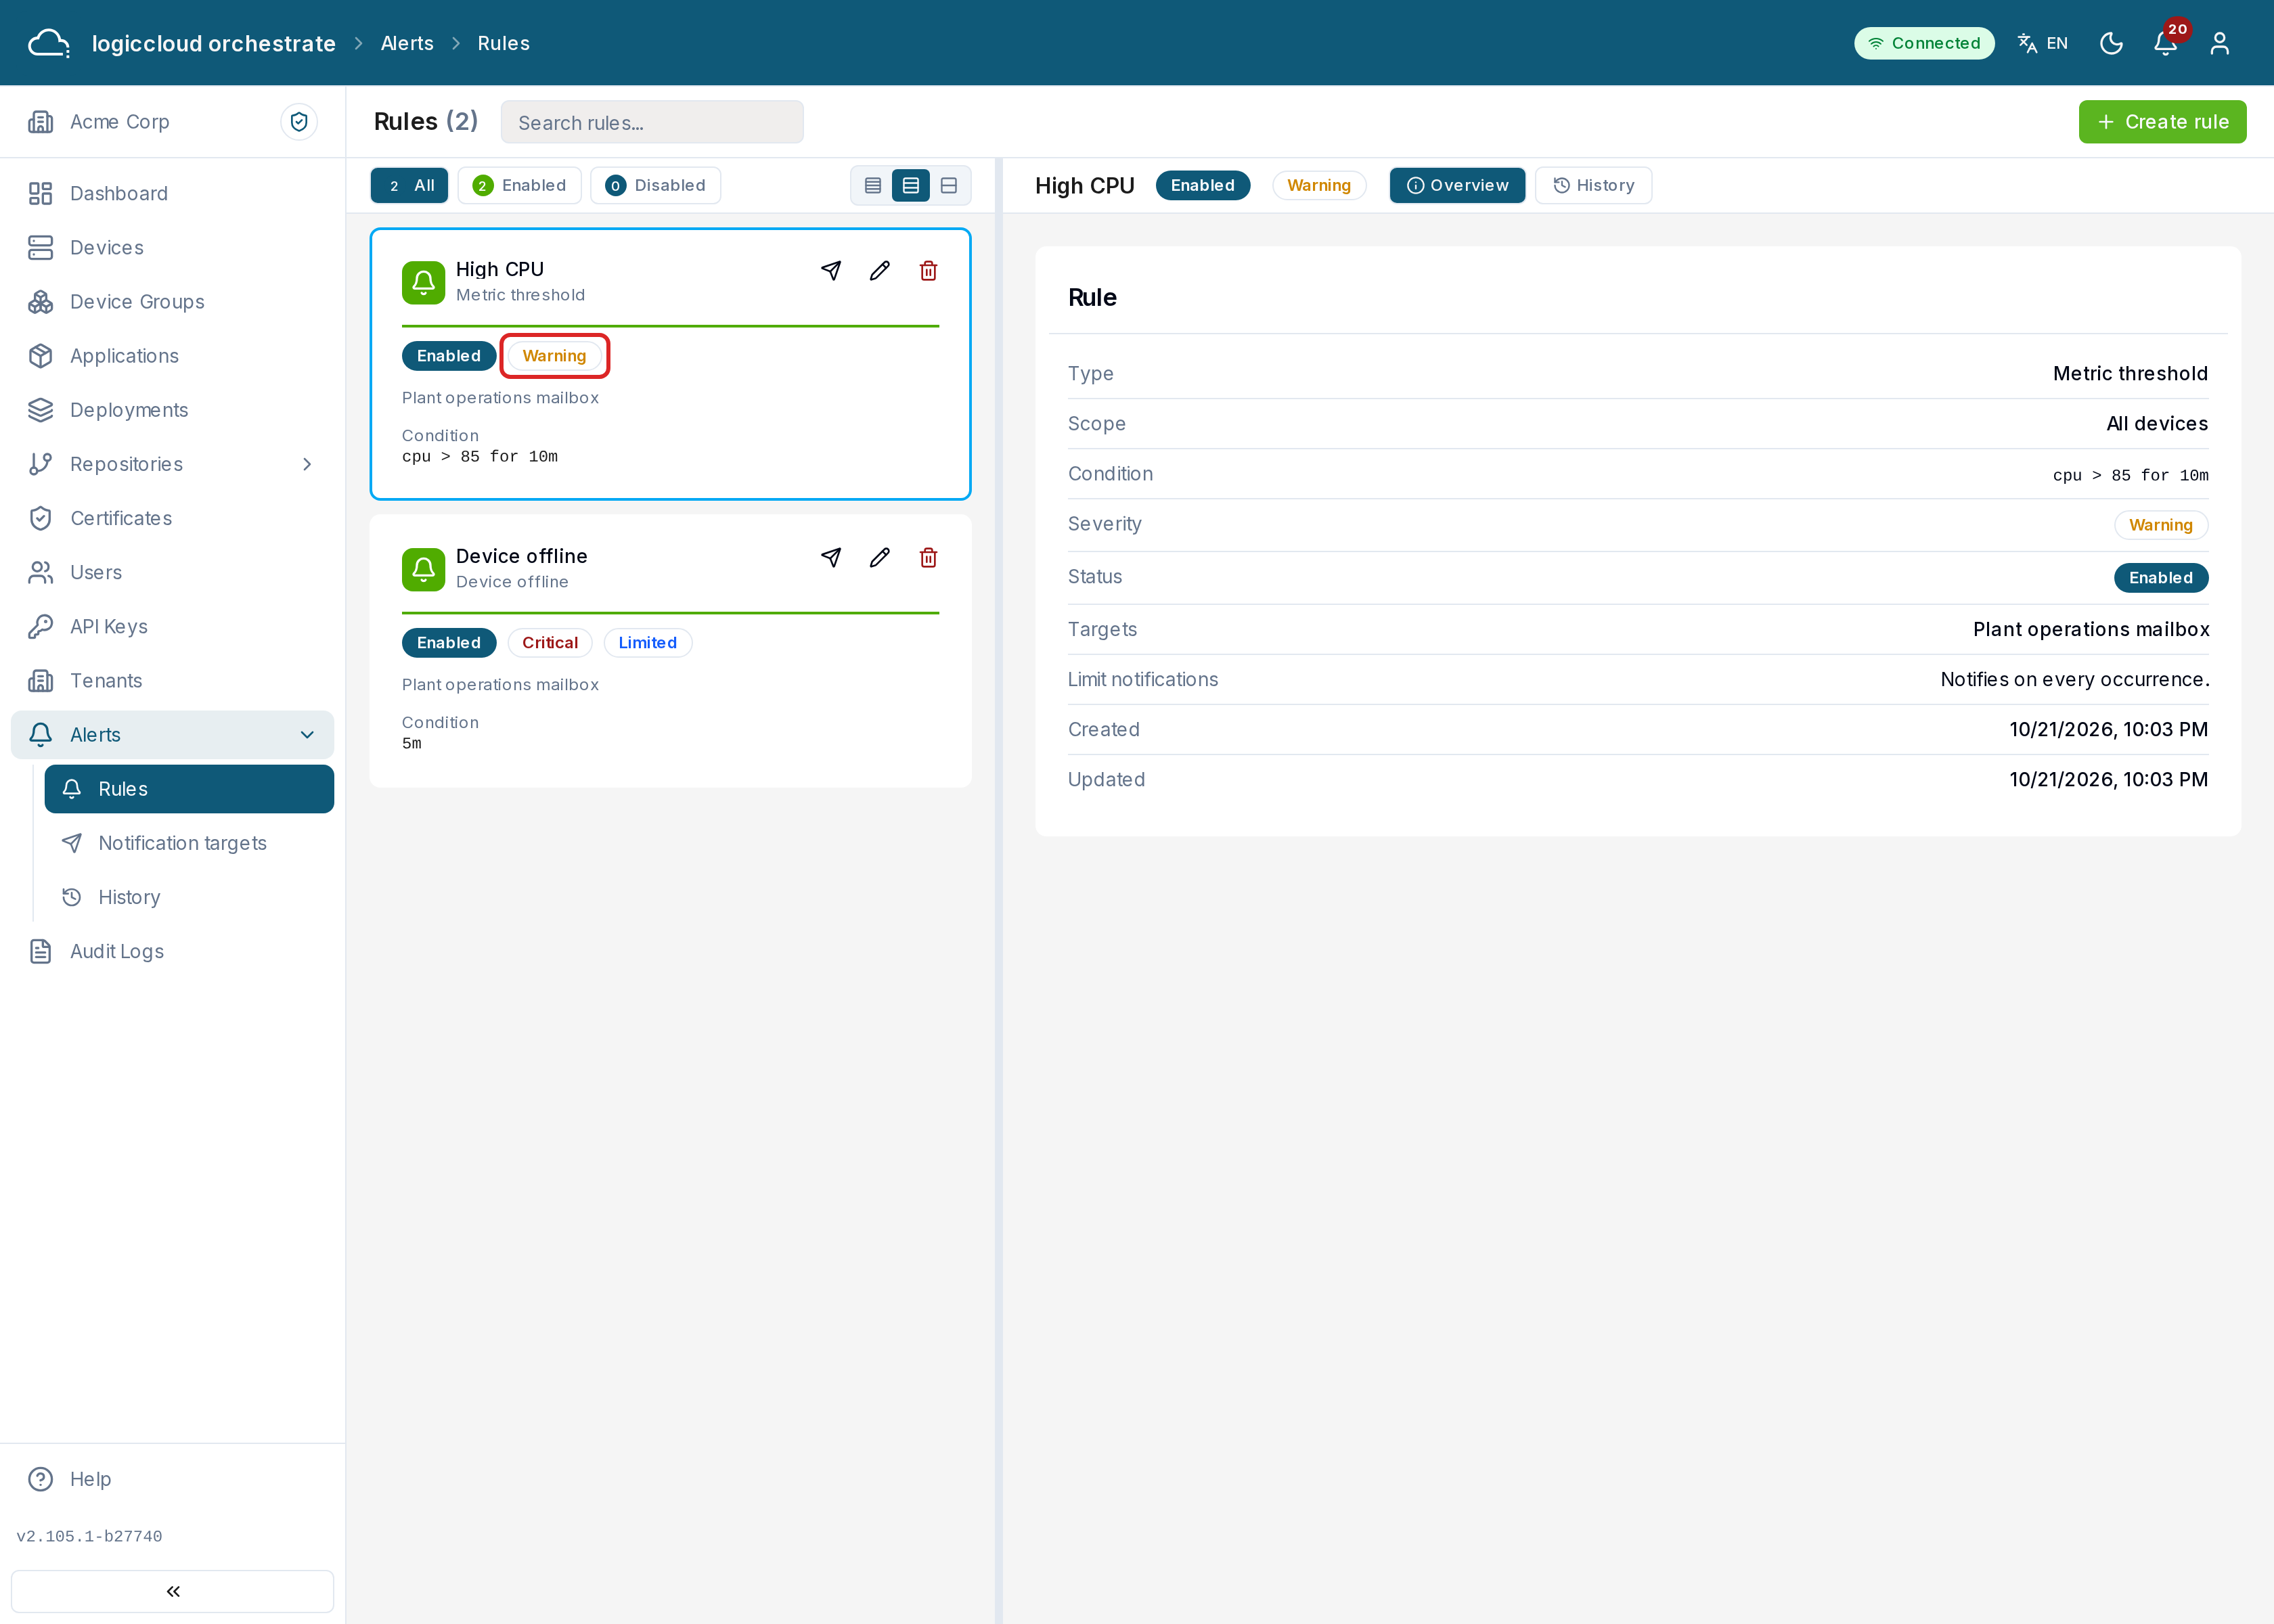The height and width of the screenshot is (1624, 2274).
Task: Collapse the Alerts menu section
Action: pos(307,735)
